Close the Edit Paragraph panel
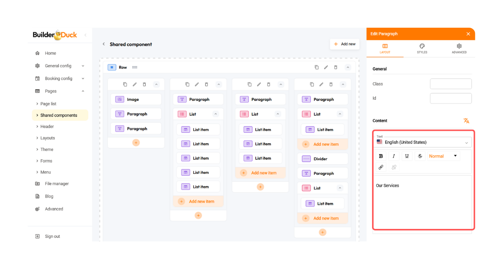 click(x=468, y=34)
